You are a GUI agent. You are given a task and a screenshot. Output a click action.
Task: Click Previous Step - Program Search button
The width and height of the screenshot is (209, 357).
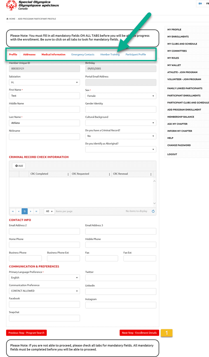coord(26,333)
